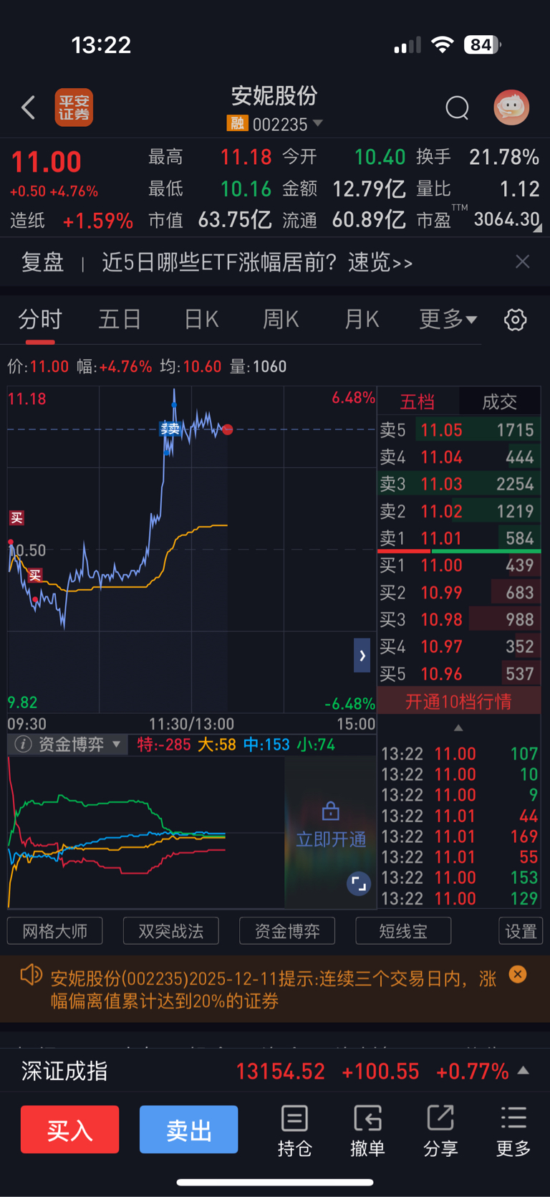Tap trade row with volume 169
The width and height of the screenshot is (550, 1197).
[459, 836]
